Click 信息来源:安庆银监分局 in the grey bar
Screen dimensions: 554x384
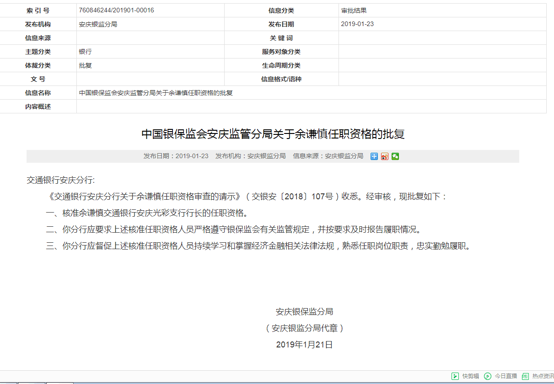[x=328, y=156]
